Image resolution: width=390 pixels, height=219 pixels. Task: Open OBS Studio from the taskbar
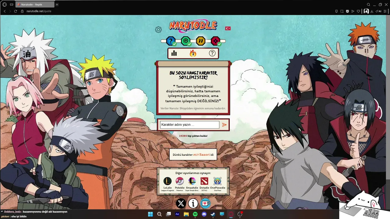[x=240, y=214]
